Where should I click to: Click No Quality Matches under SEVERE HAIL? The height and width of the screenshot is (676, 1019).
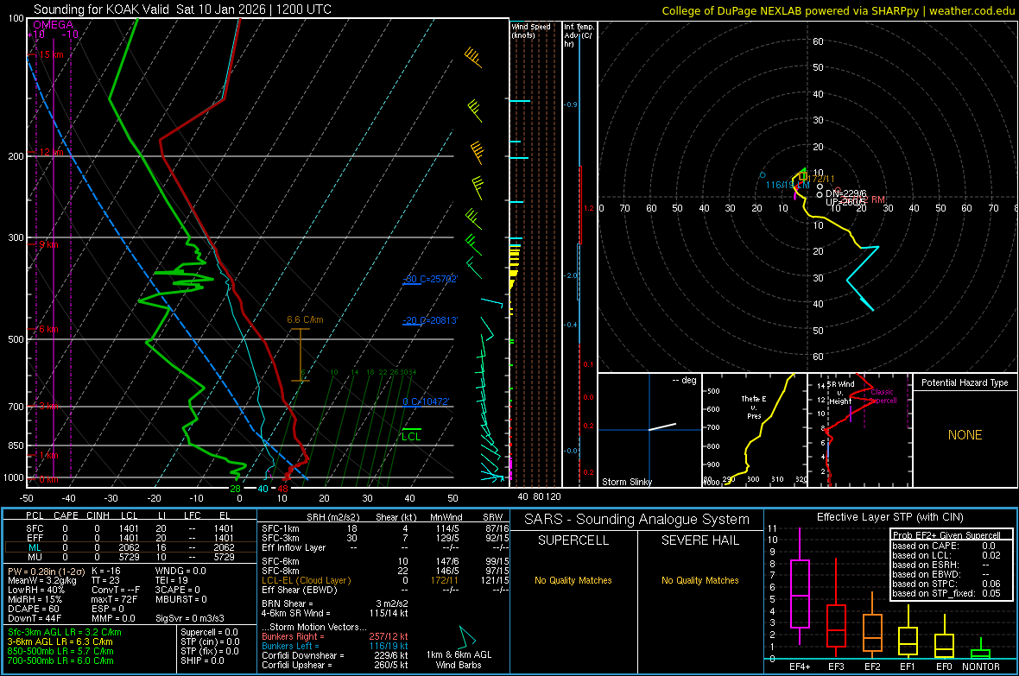click(699, 580)
